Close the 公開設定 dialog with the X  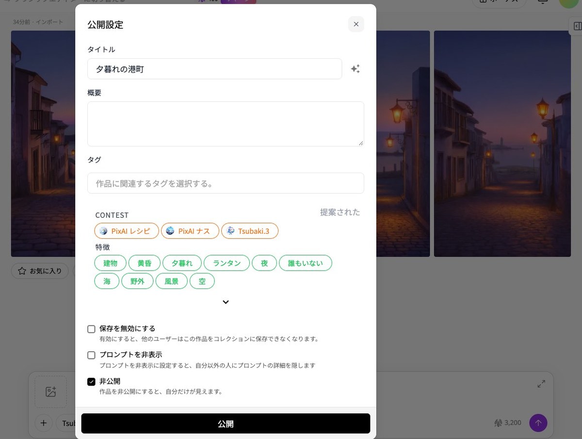click(x=356, y=24)
